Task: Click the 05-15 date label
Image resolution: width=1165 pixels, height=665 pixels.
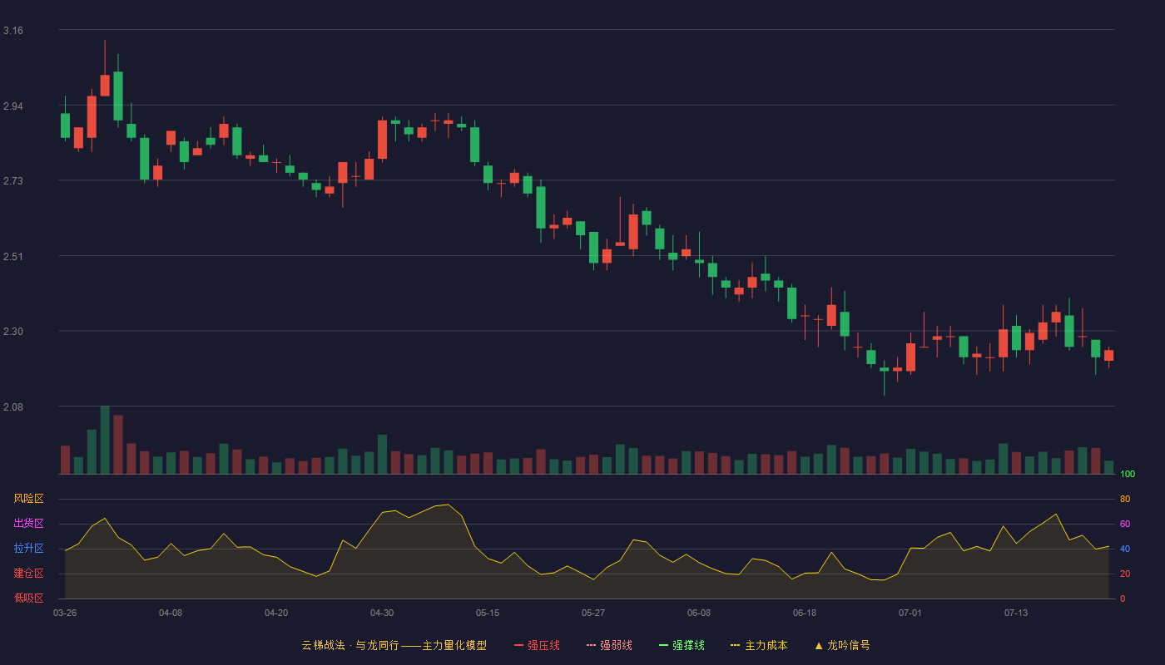Action: 488,613
